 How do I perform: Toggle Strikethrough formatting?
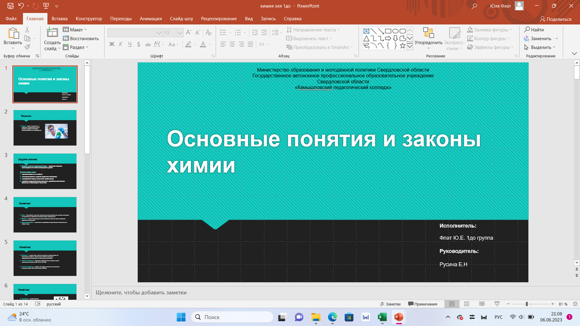(x=147, y=44)
